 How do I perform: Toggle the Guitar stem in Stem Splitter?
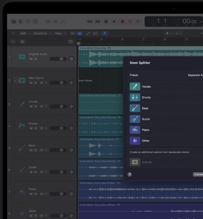(135, 119)
